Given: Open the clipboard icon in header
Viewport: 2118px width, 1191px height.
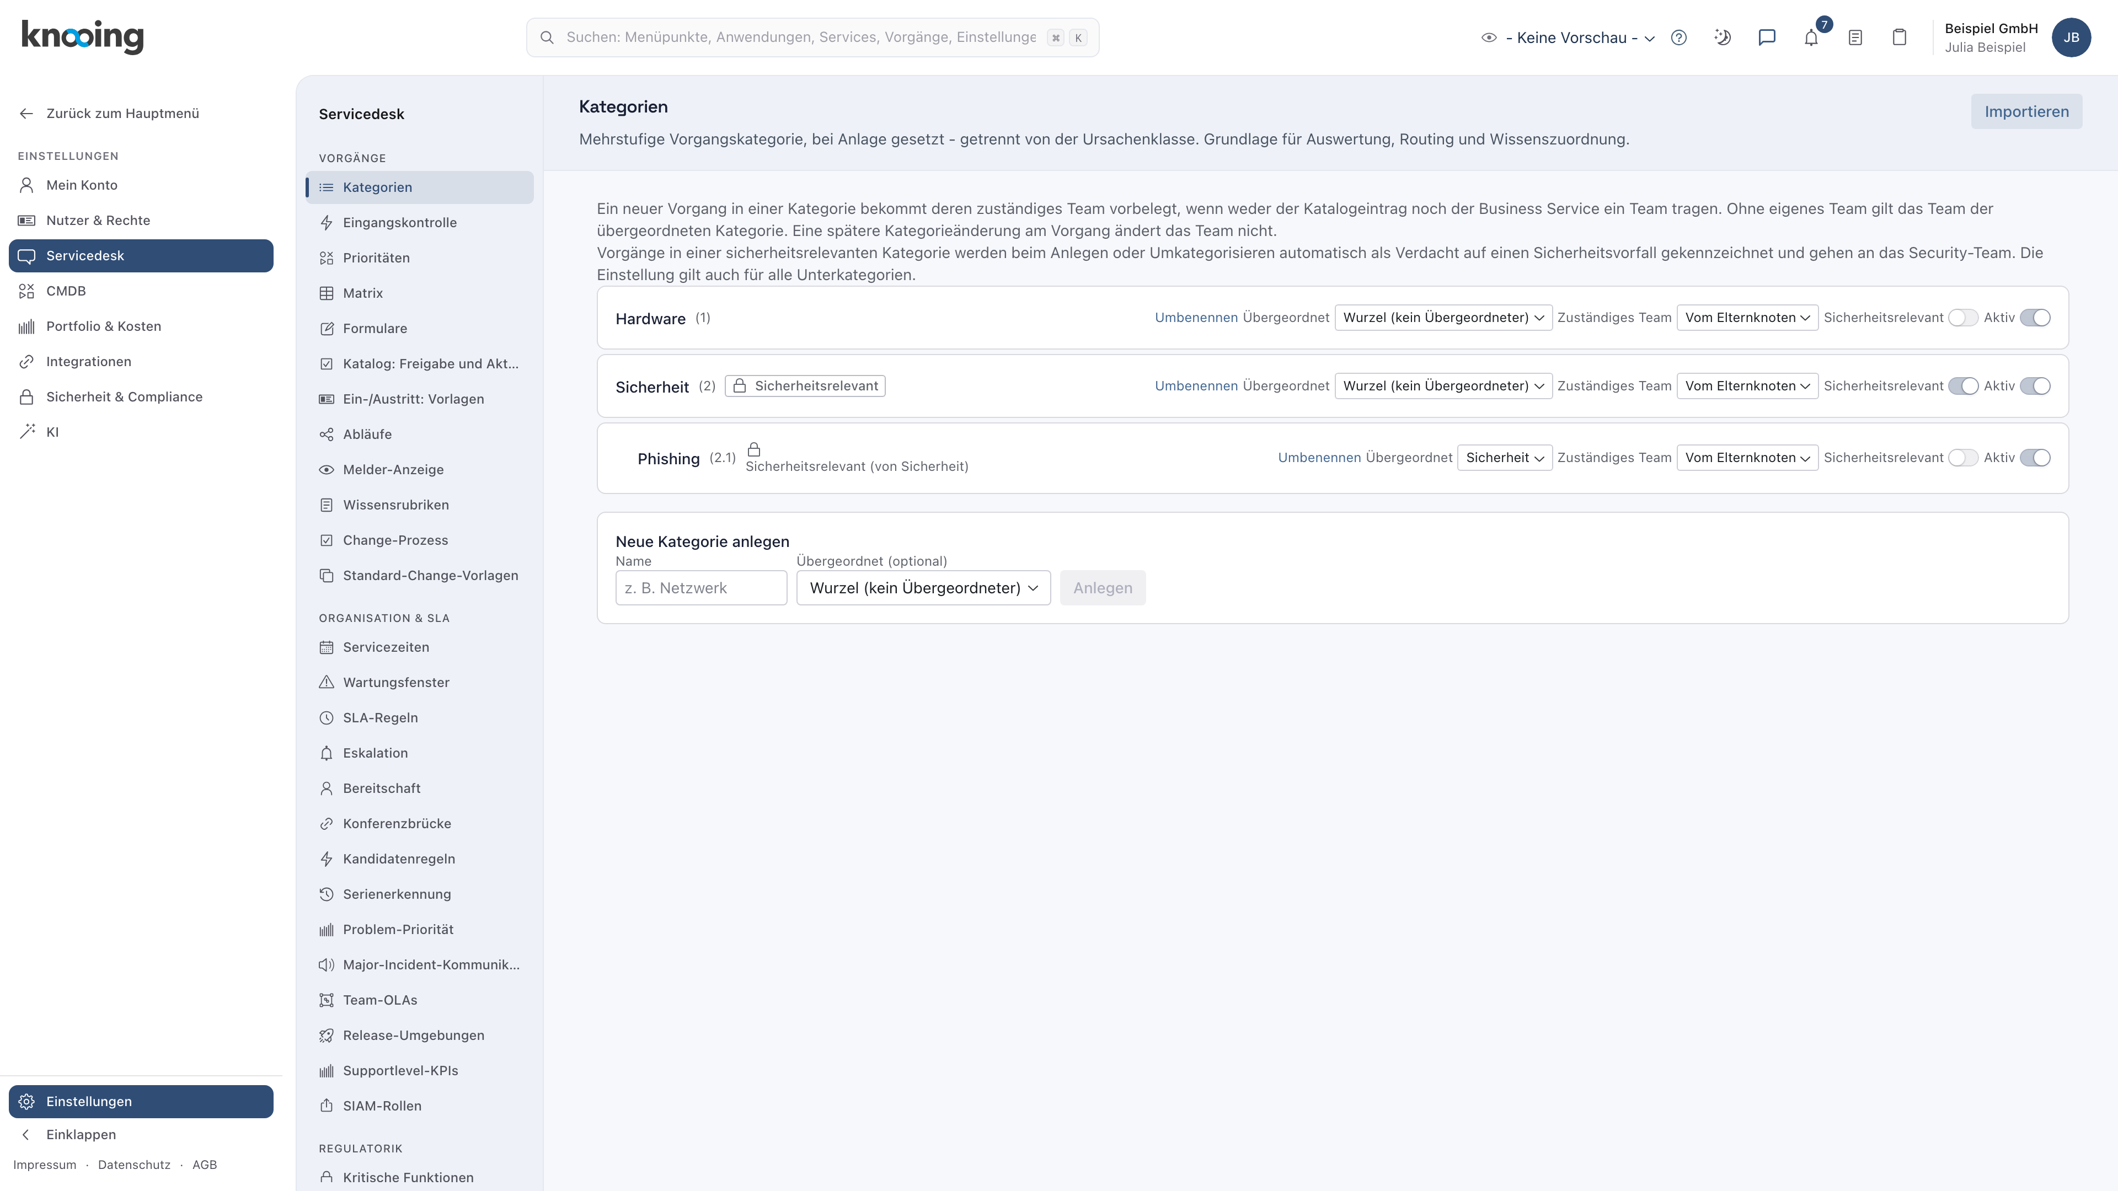Looking at the screenshot, I should click(x=1899, y=38).
